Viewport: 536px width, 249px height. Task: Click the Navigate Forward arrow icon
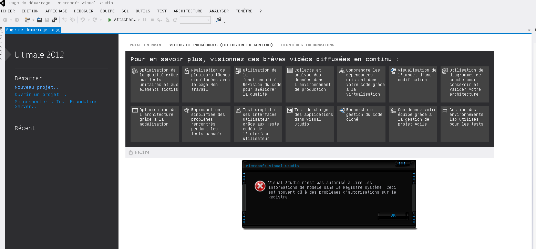(x=17, y=20)
